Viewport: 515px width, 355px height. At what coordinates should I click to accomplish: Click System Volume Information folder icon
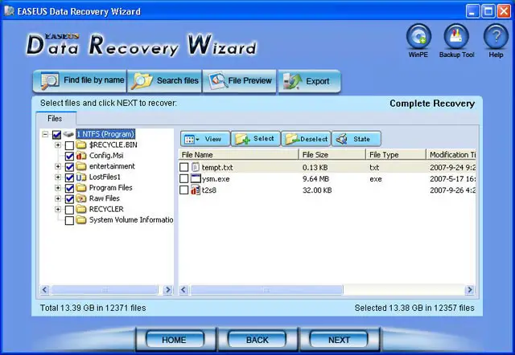pos(80,220)
